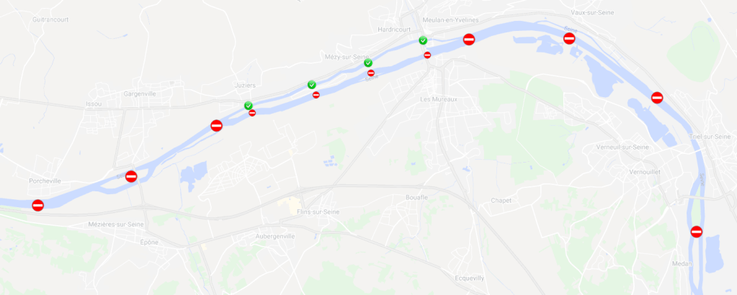Select the Aubergenville place label
The height and width of the screenshot is (295, 737).
pos(275,236)
